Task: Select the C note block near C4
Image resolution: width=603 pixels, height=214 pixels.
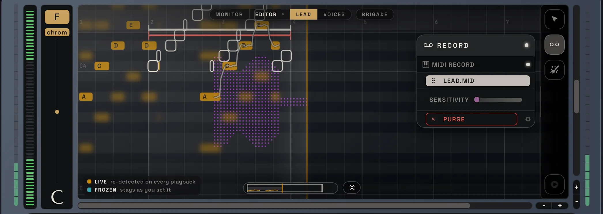Action: pyautogui.click(x=102, y=66)
